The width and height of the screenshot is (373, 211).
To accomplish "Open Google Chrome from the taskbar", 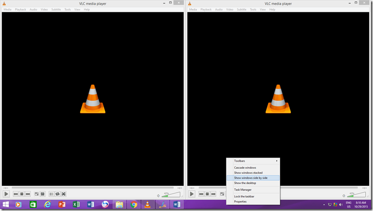I will (x=134, y=205).
